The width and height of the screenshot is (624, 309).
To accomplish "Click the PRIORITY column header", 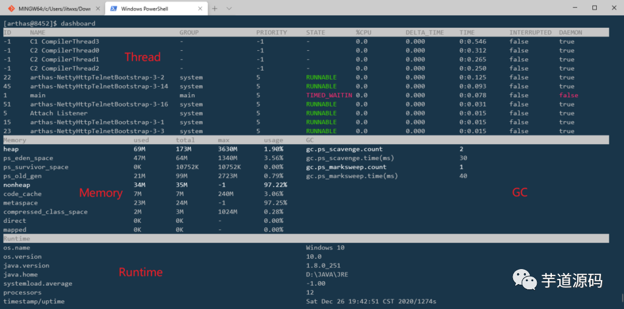I will click(x=272, y=32).
